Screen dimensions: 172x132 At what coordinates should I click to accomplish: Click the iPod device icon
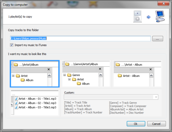coord(137,17)
